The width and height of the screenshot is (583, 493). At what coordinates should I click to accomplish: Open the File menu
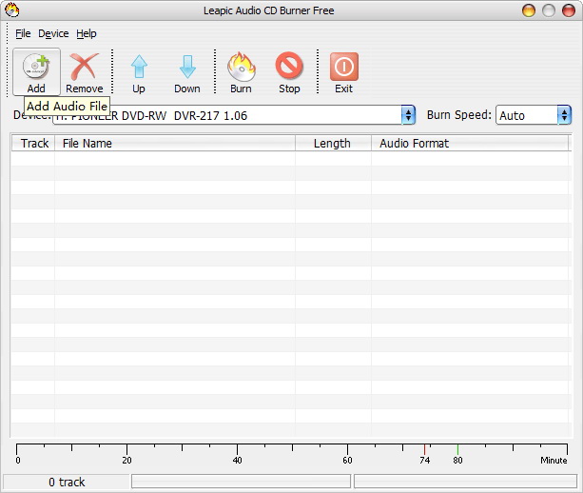[23, 33]
